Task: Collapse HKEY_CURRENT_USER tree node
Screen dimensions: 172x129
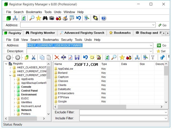Action: point(10,76)
